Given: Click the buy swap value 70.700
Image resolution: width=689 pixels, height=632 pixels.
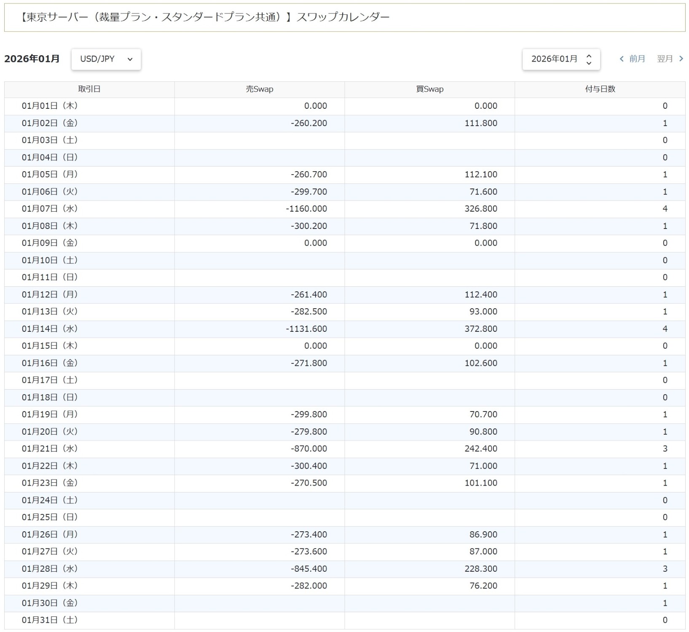Looking at the screenshot, I should (483, 414).
